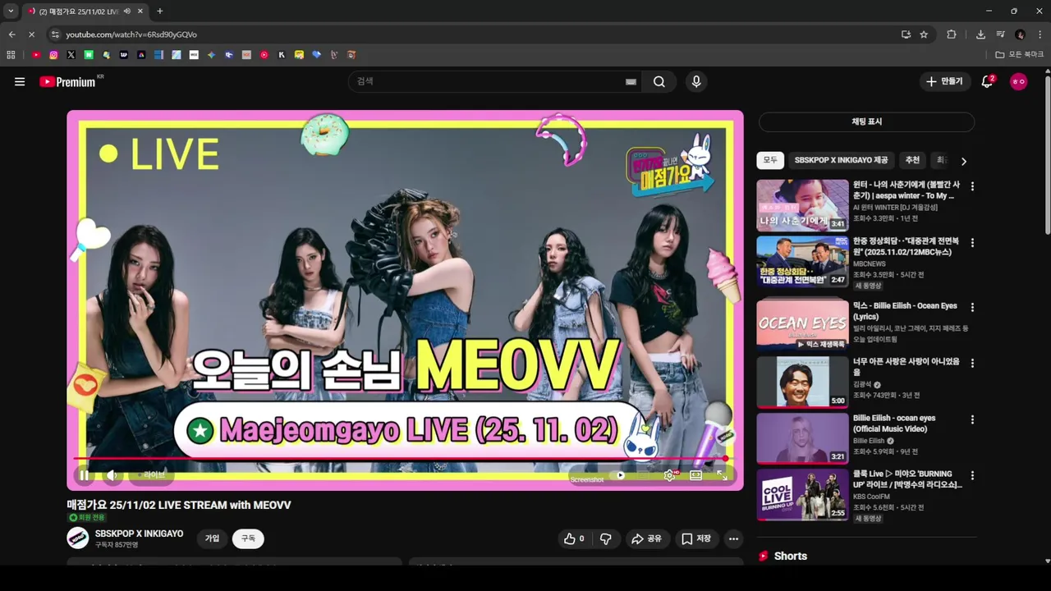1051x591 pixels.
Task: Take a Screenshot in the player controls
Action: 587,479
